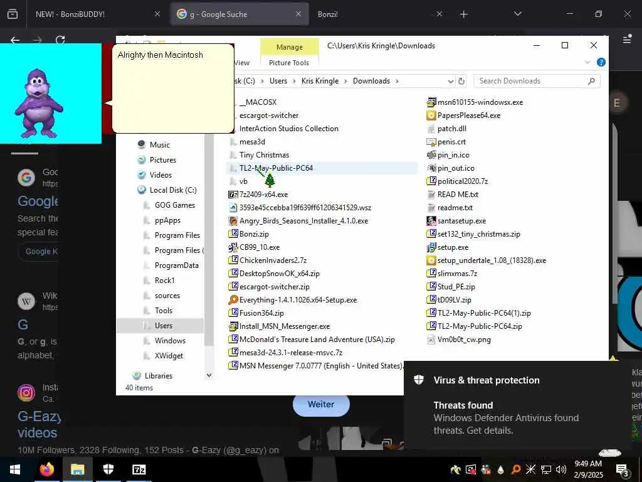Image resolution: width=642 pixels, height=482 pixels.
Task: Click the volume speaker tray icon
Action: coord(561,469)
